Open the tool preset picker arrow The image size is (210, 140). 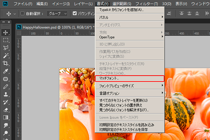click(15, 14)
